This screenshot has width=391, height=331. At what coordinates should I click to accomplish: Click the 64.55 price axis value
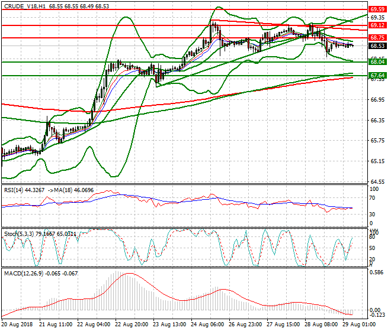(377, 181)
